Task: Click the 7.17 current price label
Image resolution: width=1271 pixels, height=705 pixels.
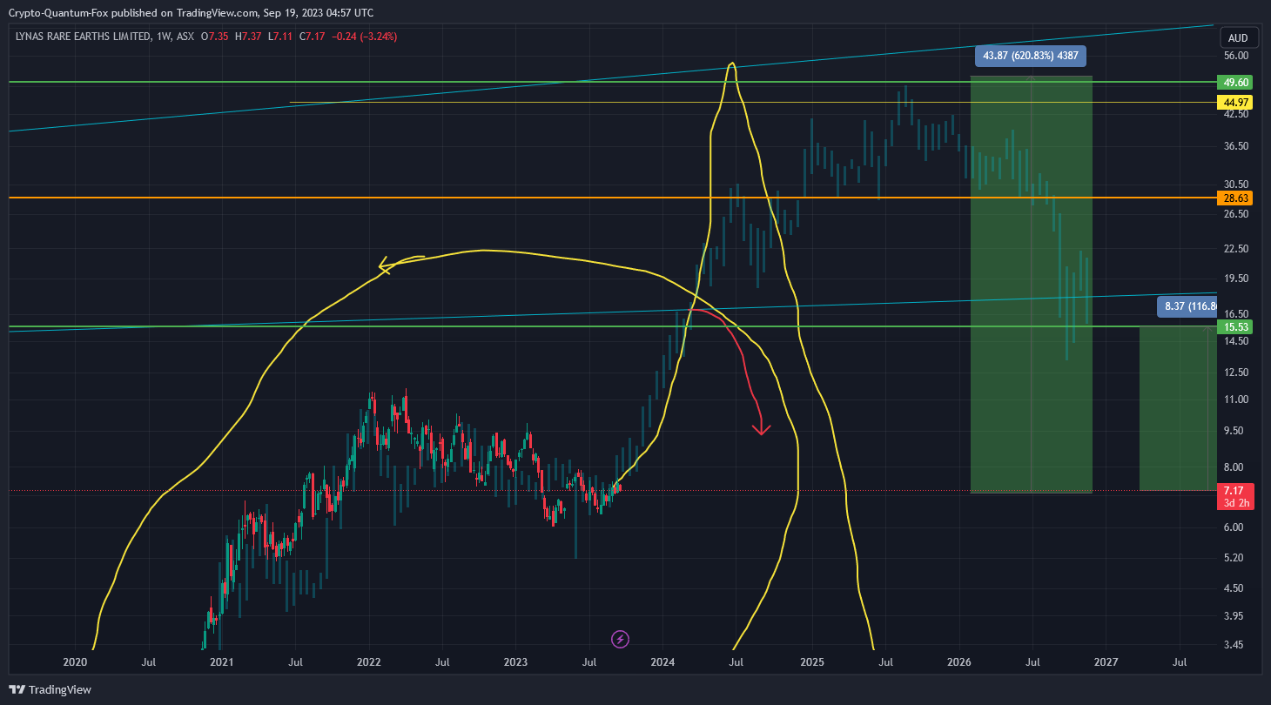Action: pyautogui.click(x=1235, y=496)
